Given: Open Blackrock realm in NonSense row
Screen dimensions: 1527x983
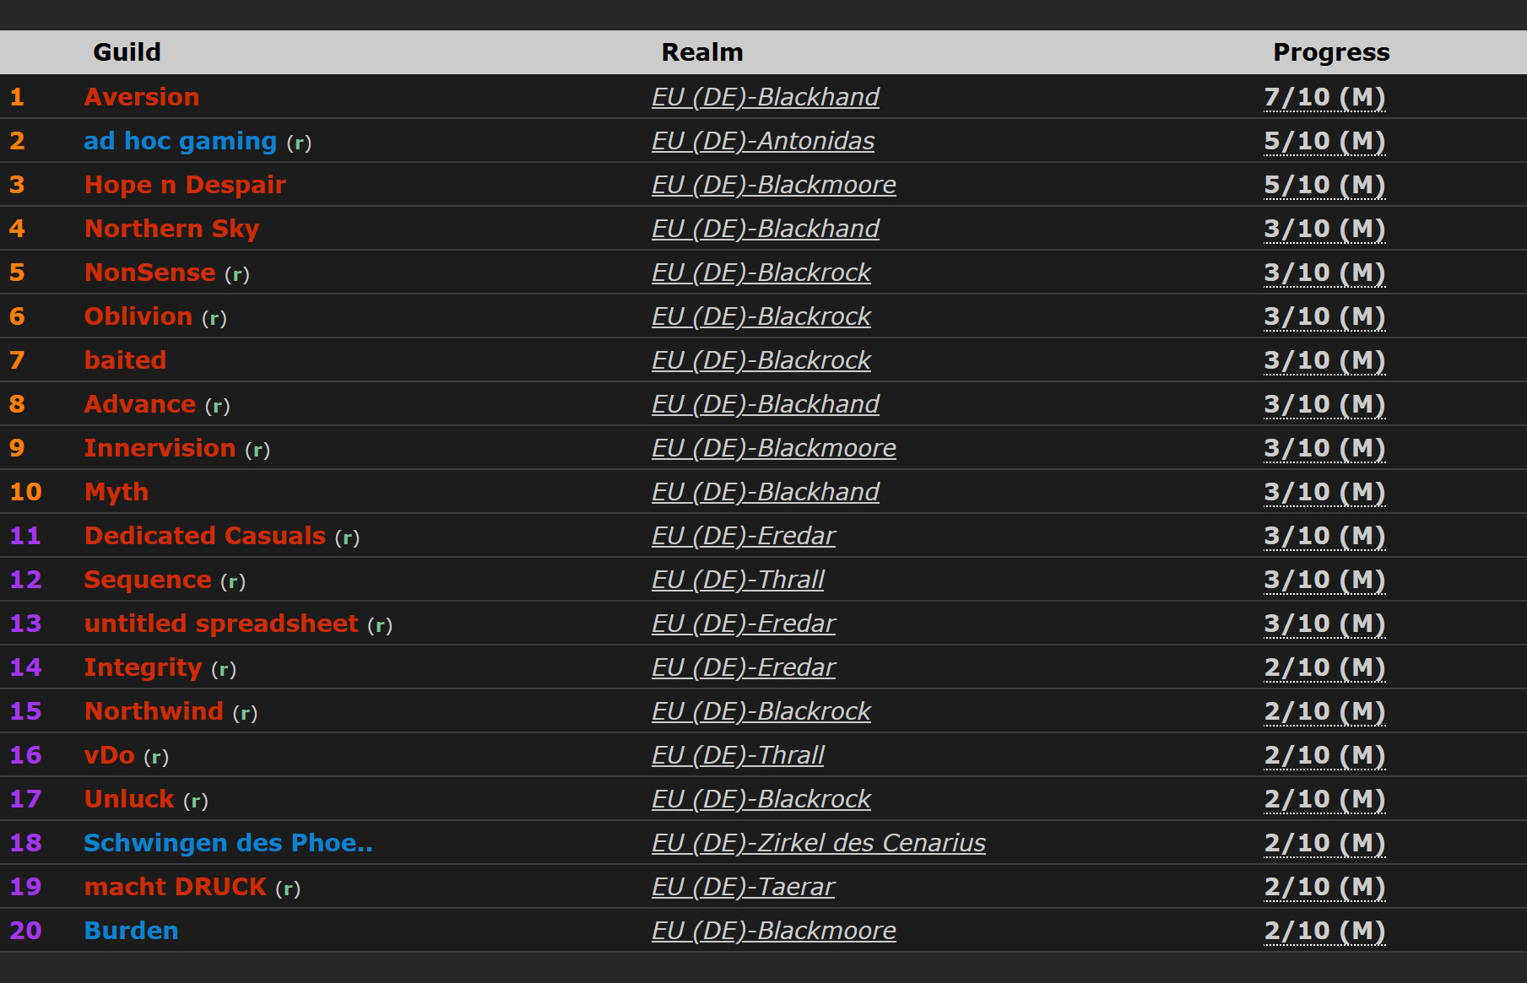Looking at the screenshot, I should (x=761, y=273).
